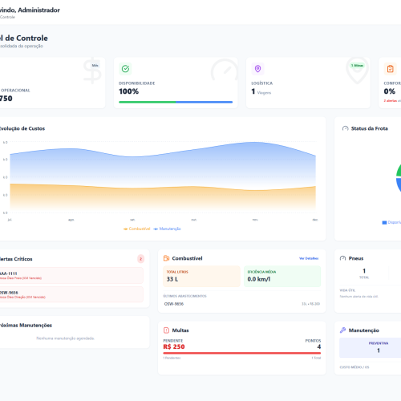Click the '1 Viagens' value in Logística

click(261, 91)
